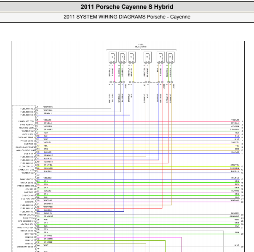254x252 pixels.
Task: Select the 'FLOW CTRL VLV' pin label
Action: pos(27,167)
